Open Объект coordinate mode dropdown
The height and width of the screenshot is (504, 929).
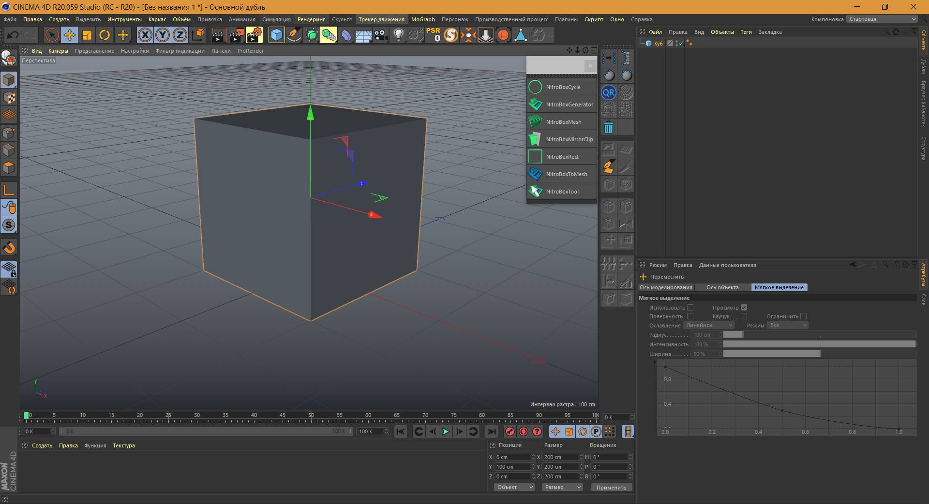(514, 487)
